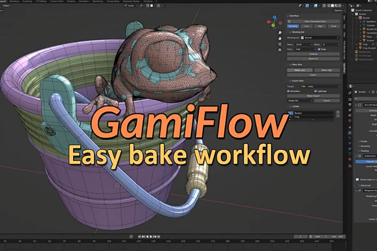Screen dimensions: 377x251
Task: Switch to the Geometry Nodes workspace tab
Action: [x=131, y=1]
